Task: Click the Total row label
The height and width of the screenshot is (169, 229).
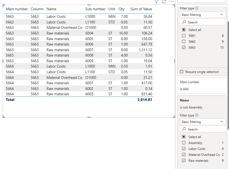Action: pos(10,100)
